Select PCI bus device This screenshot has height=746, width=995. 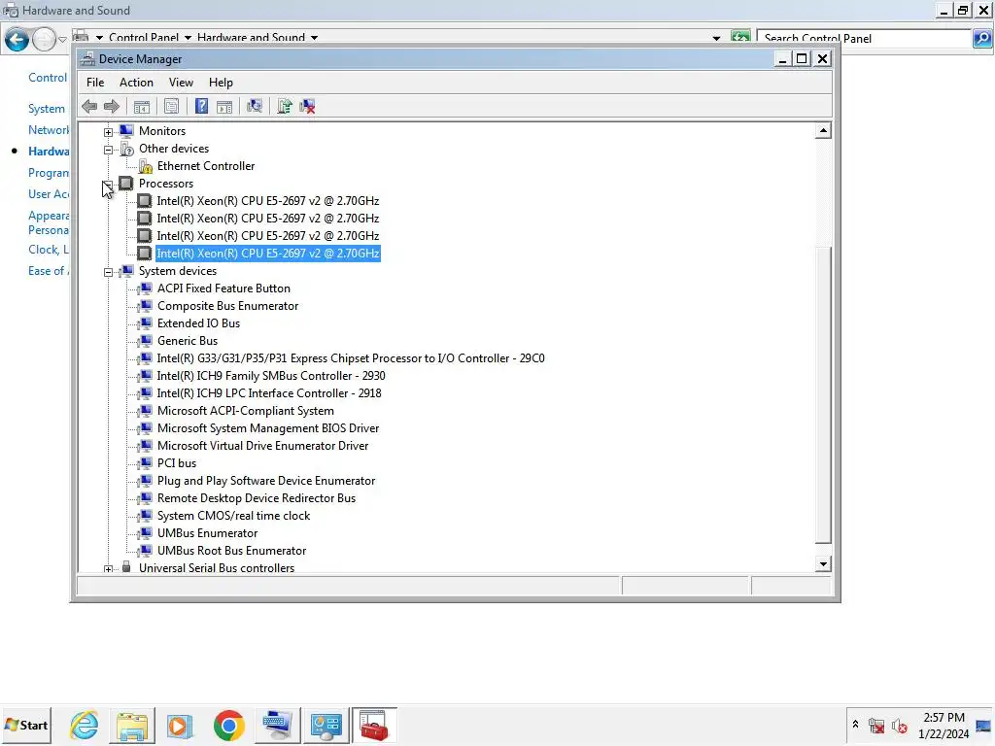[x=177, y=463]
